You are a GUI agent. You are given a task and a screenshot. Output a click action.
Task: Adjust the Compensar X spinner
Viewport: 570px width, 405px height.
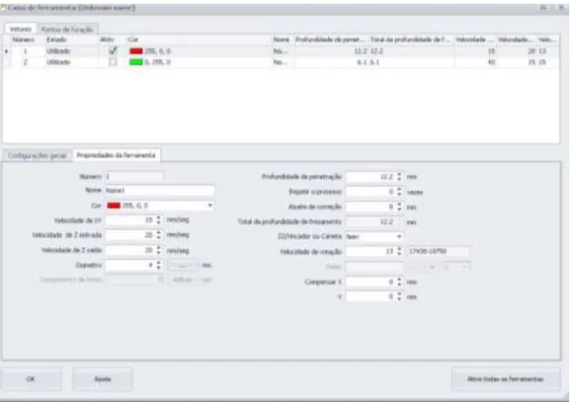tap(399, 282)
